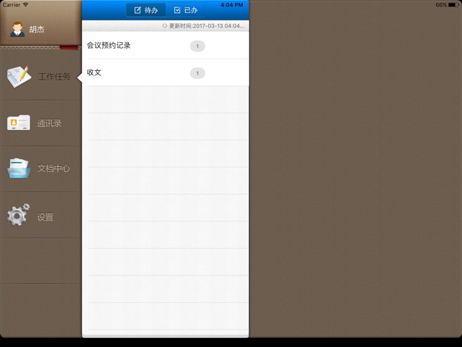Tap the battery icon in status bar
Viewport: 462px width, 347px height.
click(x=454, y=5)
